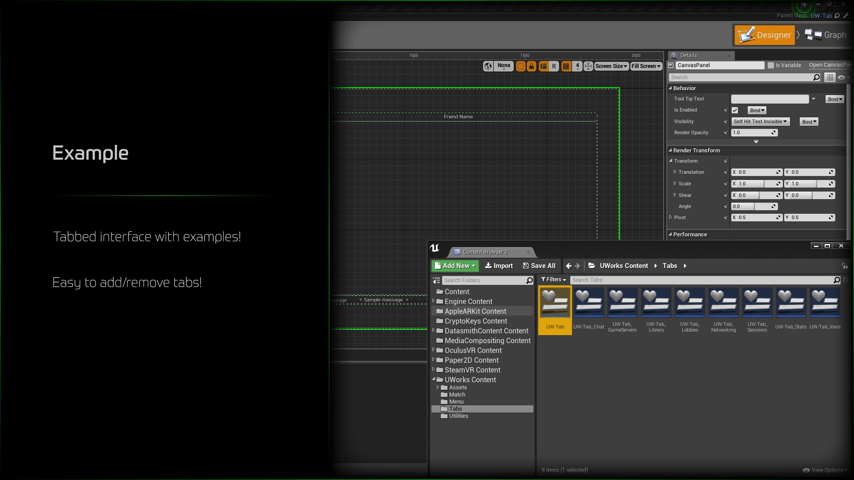Select the Content Browser 2 tab
854x480 pixels.
tap(484, 252)
